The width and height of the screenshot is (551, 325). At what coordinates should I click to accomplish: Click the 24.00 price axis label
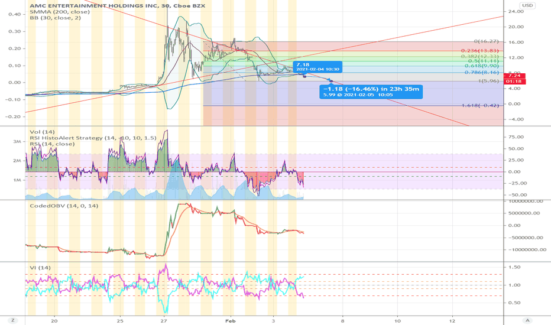pyautogui.click(x=516, y=11)
